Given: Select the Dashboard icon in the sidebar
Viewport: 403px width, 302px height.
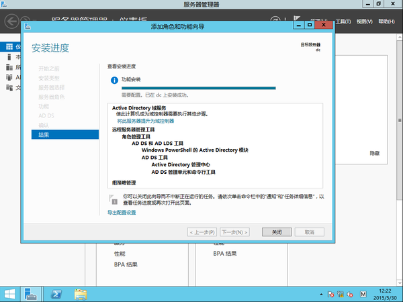Looking at the screenshot, I should coord(9,47).
